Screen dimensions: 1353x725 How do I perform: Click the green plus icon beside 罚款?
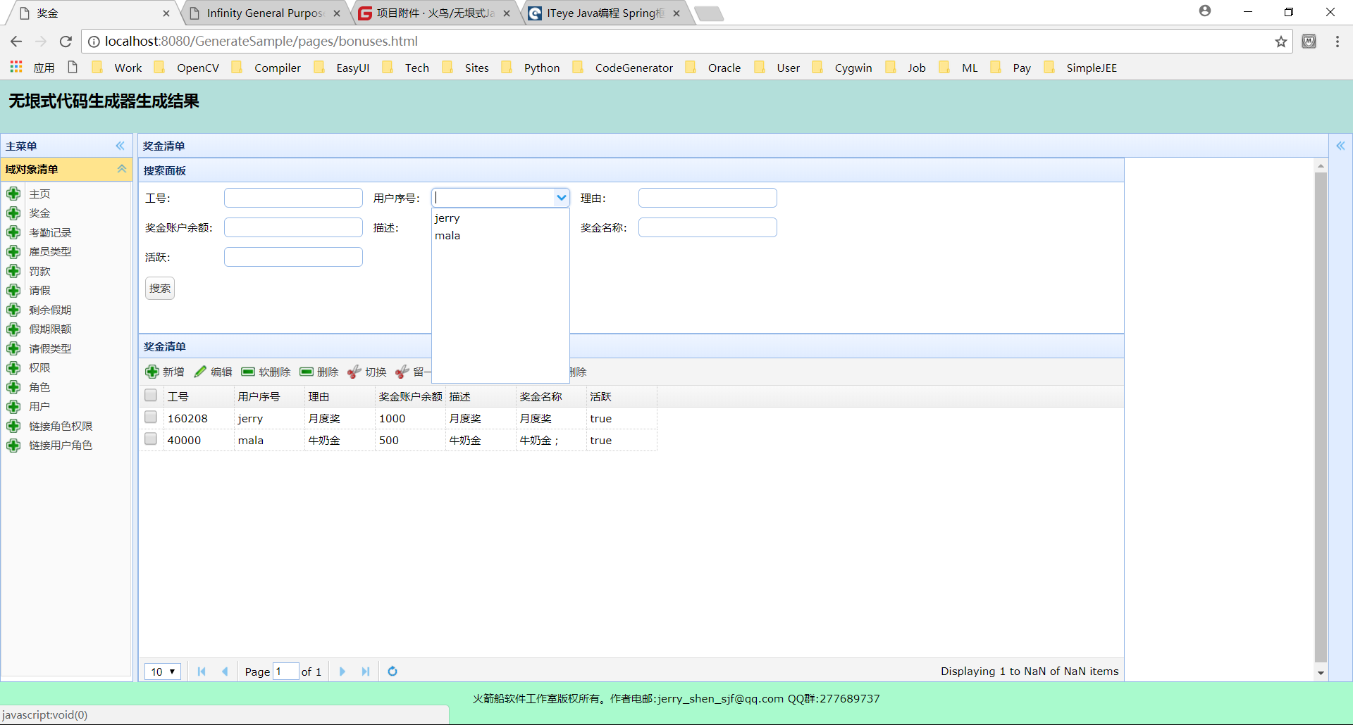pos(13,271)
